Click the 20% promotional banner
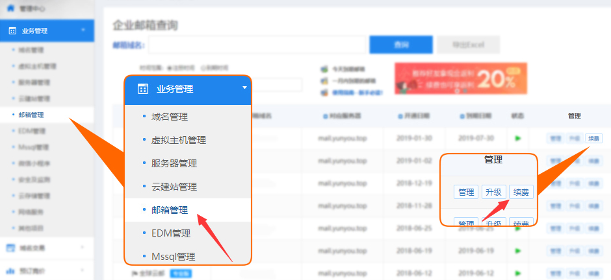Screen dimensions: 611x280 [460, 79]
